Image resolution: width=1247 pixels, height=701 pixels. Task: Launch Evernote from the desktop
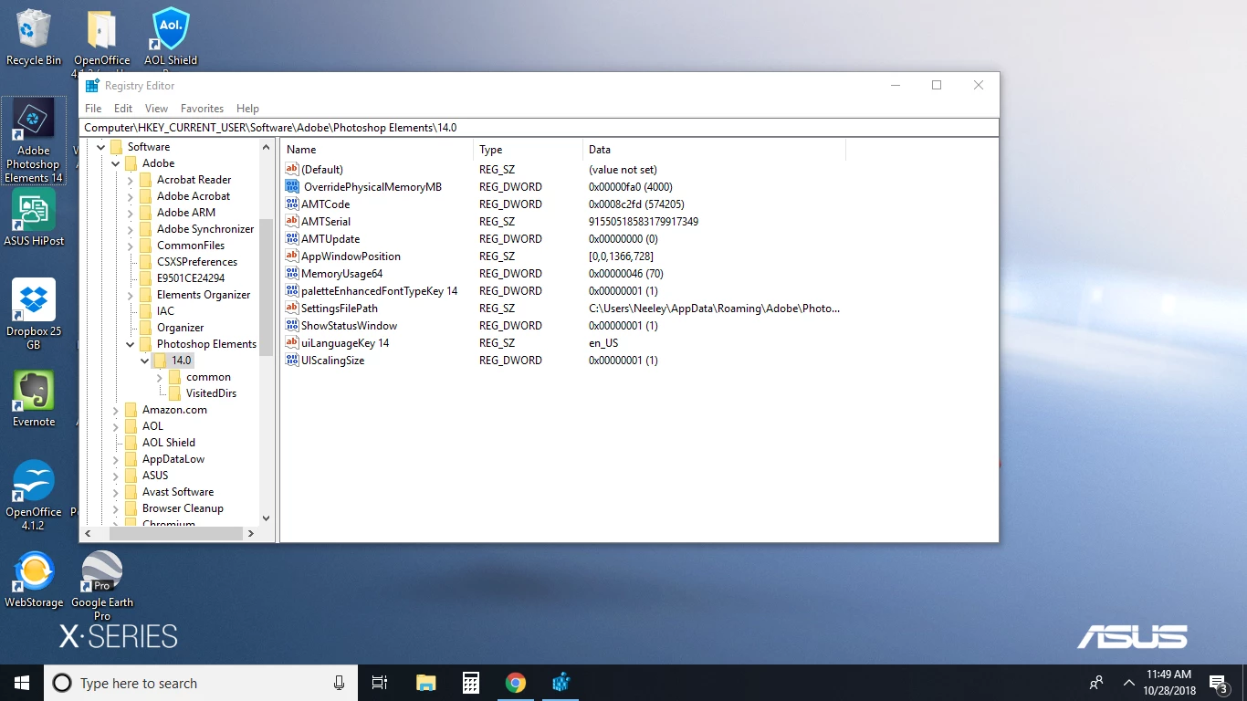tap(34, 399)
